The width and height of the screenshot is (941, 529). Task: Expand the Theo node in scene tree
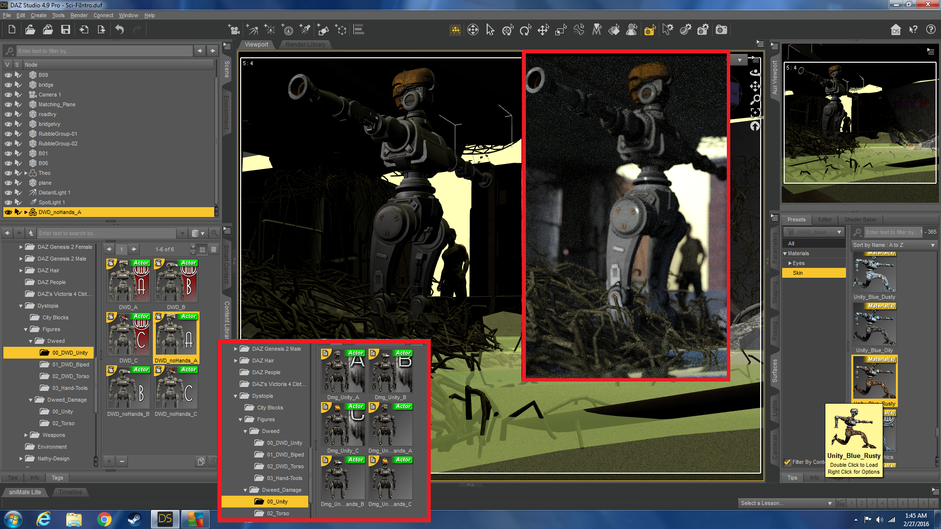(25, 173)
